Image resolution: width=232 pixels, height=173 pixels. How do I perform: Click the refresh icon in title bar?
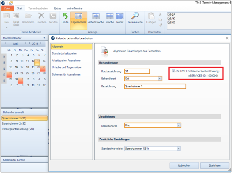11,3
